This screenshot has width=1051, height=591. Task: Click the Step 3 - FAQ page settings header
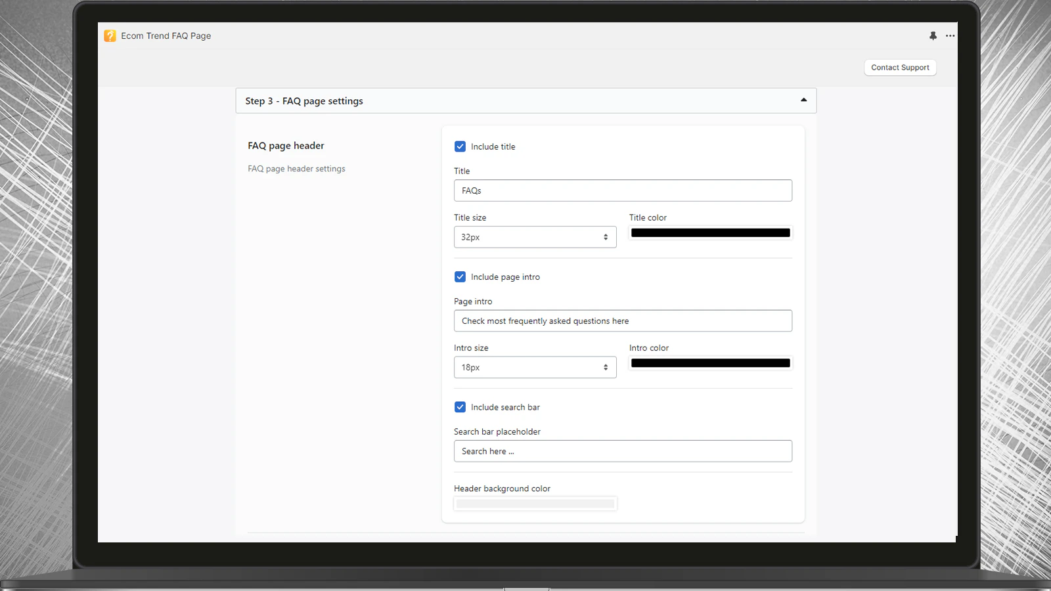[x=525, y=100]
